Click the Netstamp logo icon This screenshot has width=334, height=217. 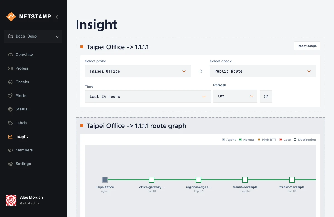tap(11, 17)
